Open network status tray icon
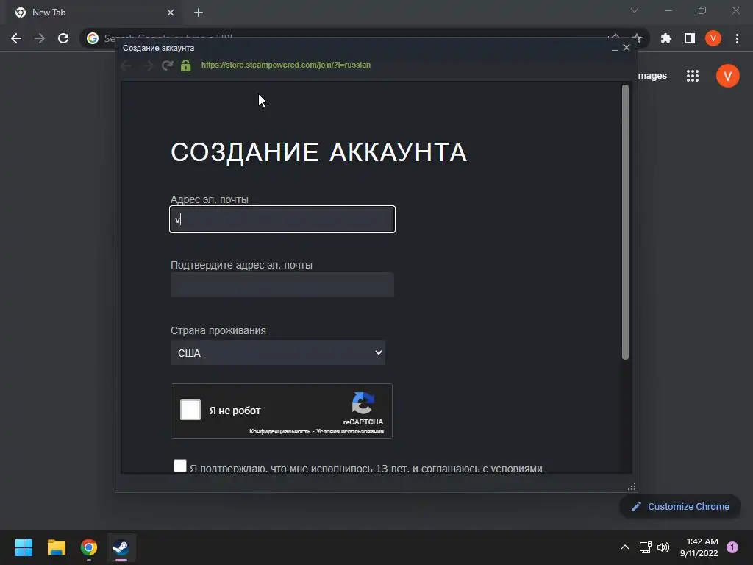753x565 pixels. pyautogui.click(x=646, y=547)
